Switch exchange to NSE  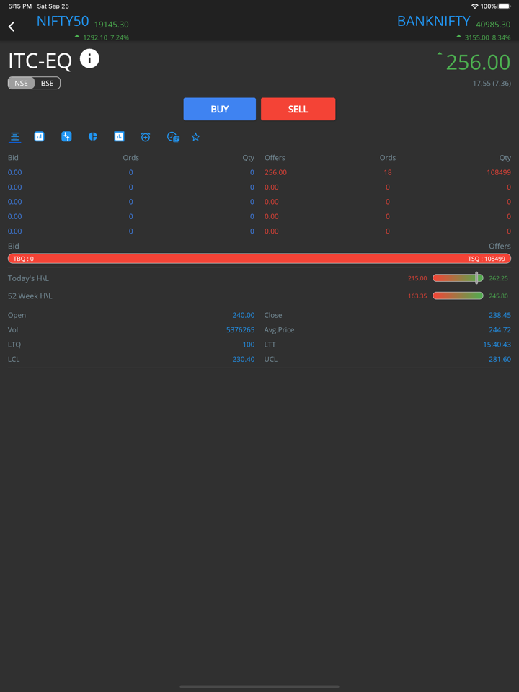click(x=22, y=84)
